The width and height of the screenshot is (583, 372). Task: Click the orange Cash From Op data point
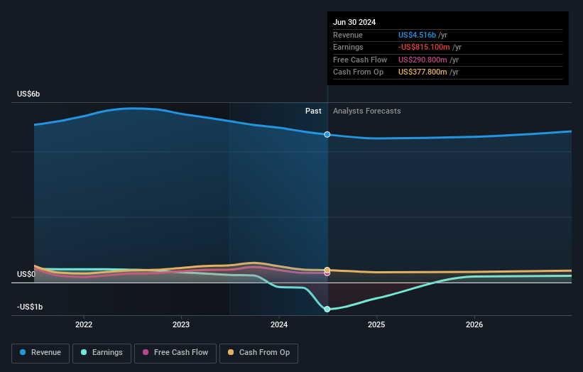(327, 270)
